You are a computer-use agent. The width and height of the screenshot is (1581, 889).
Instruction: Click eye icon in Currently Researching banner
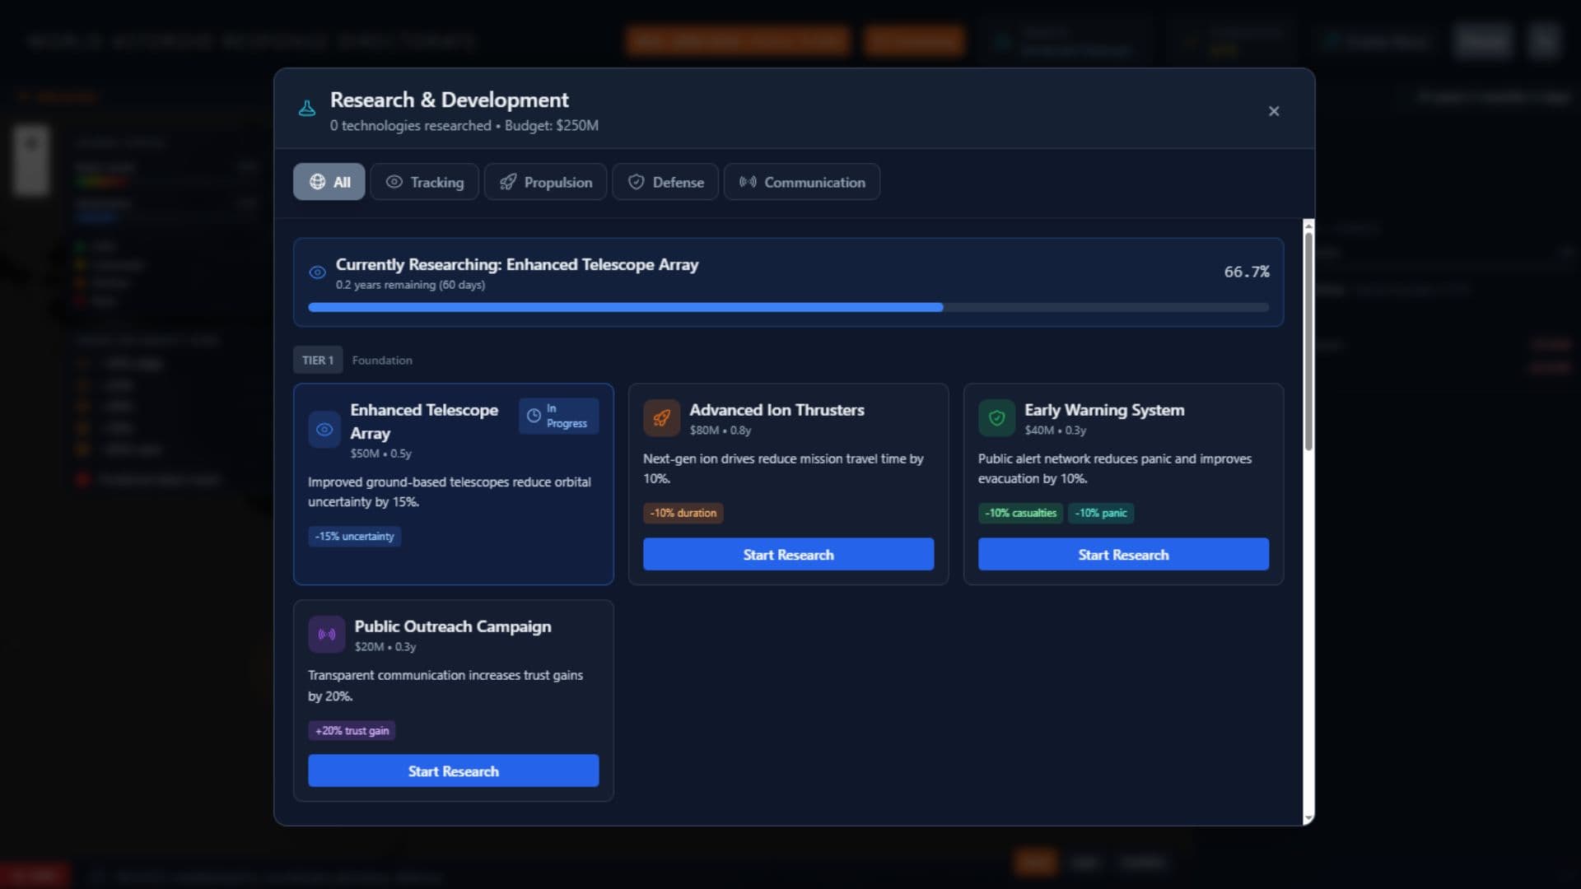click(317, 272)
